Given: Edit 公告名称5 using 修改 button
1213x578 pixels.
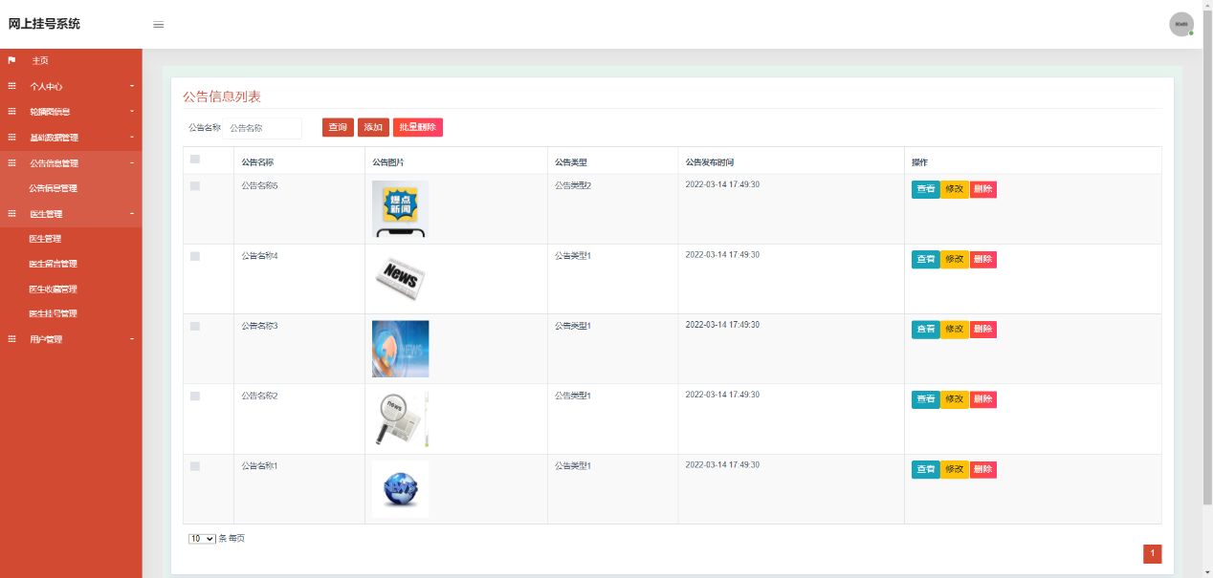Looking at the screenshot, I should (955, 189).
